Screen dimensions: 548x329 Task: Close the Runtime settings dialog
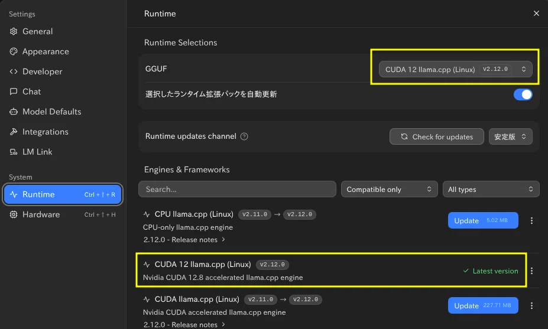536,13
